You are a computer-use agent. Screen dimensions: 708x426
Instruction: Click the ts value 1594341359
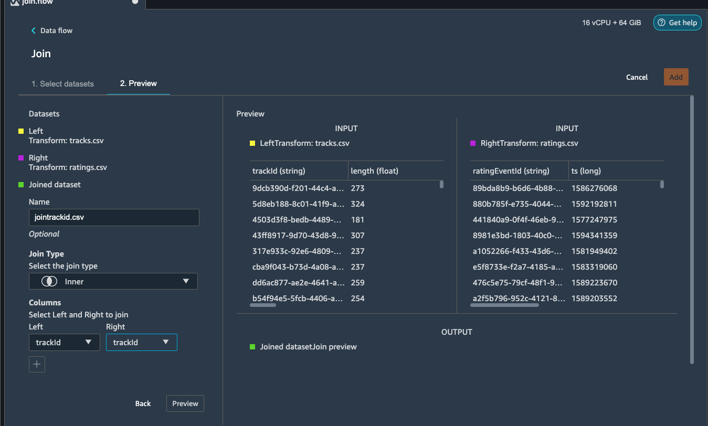pyautogui.click(x=594, y=235)
